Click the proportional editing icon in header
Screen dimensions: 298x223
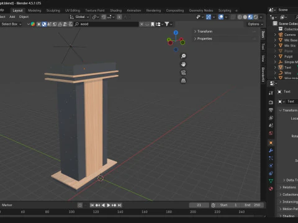(119, 17)
